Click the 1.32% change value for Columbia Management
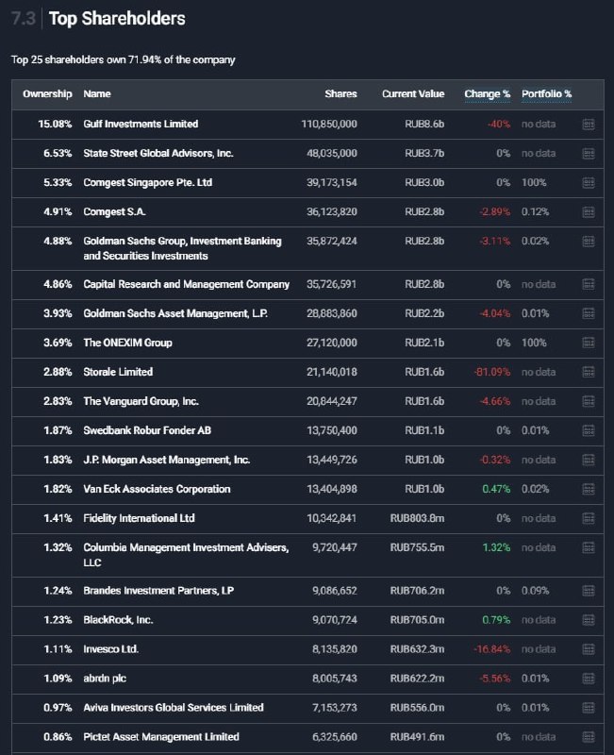This screenshot has height=755, width=614. [496, 547]
